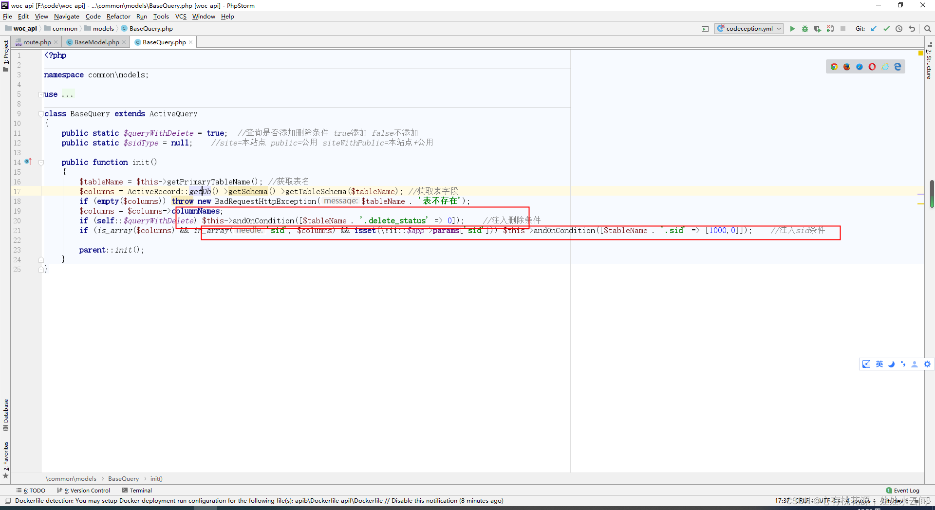Click line number 17 in the gutter
The image size is (935, 510).
pyautogui.click(x=17, y=192)
